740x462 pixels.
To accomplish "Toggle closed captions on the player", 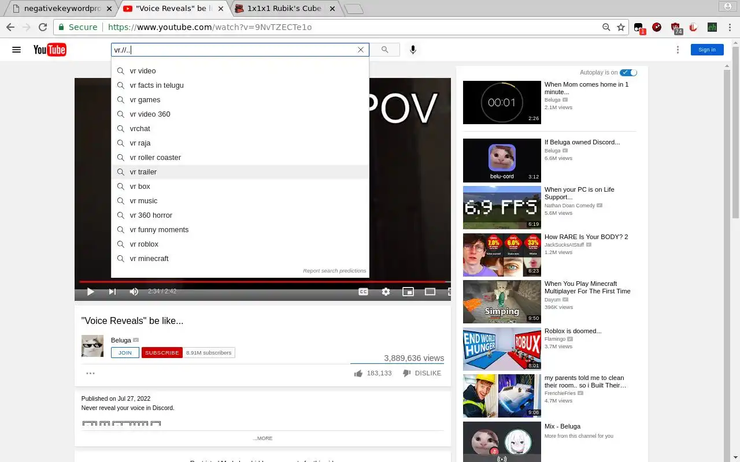I will 363,292.
